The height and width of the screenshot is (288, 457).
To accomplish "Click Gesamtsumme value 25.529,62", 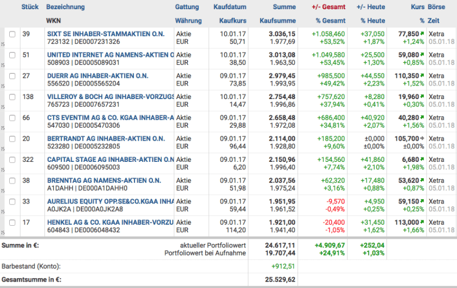I will [x=280, y=279].
